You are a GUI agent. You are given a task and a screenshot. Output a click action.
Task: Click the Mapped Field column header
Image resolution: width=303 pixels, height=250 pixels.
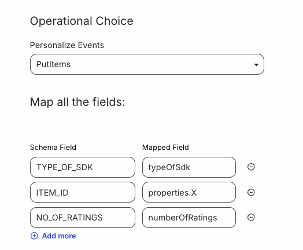pyautogui.click(x=165, y=148)
